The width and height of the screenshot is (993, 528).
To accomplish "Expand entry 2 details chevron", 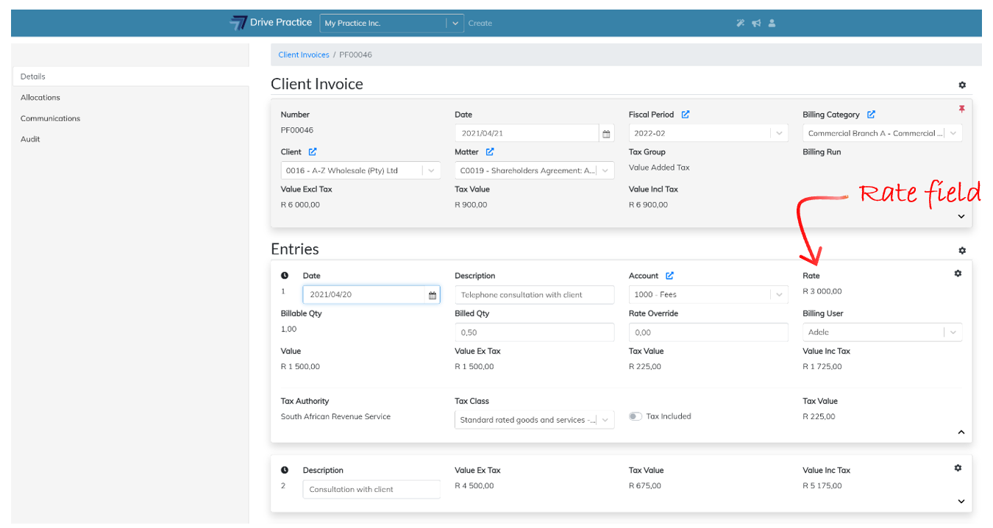I will (961, 502).
